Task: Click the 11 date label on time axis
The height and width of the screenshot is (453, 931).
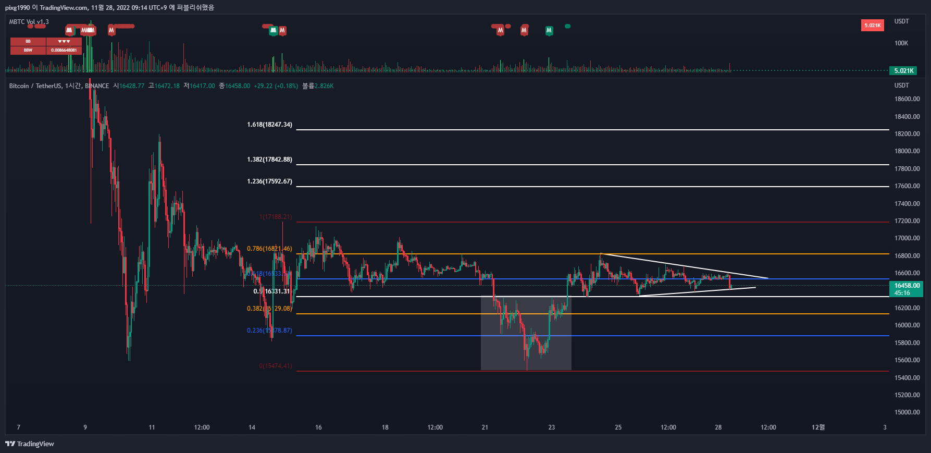Action: tap(152, 427)
